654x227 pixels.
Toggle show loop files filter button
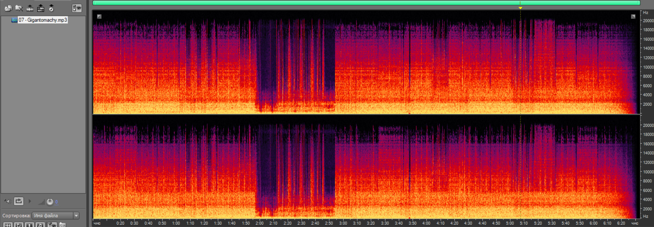19,225
